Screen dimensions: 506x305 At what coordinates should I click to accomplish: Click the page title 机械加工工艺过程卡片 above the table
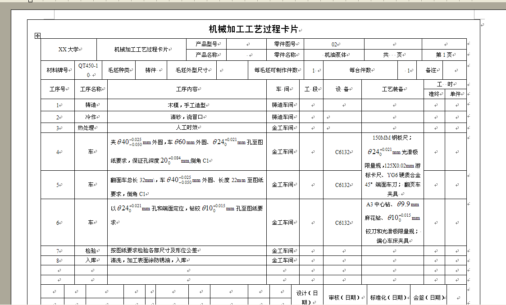coord(253,29)
